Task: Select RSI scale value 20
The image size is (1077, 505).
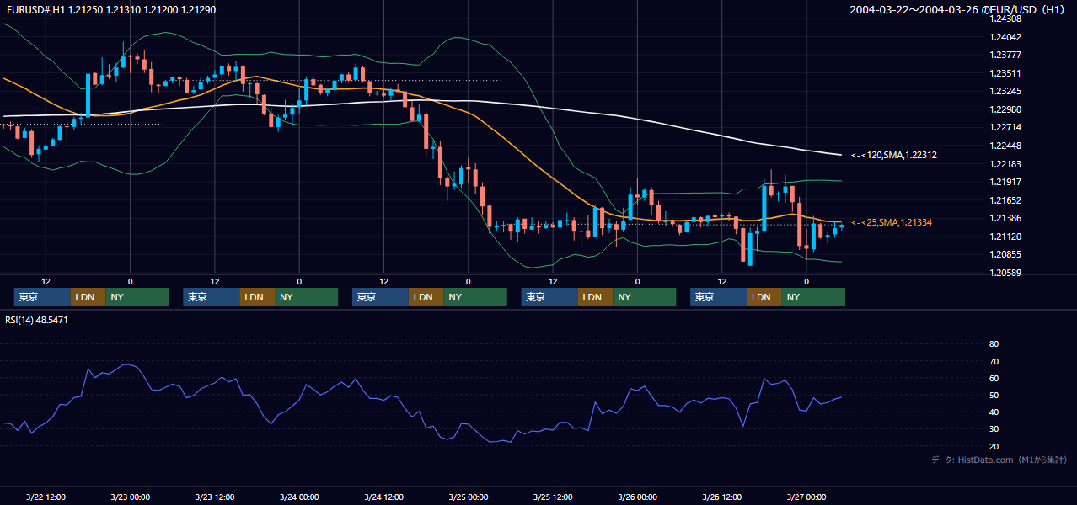Action: click(x=994, y=446)
